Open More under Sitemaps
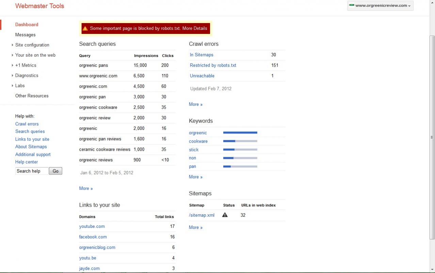This screenshot has height=273, width=435. pos(196,227)
